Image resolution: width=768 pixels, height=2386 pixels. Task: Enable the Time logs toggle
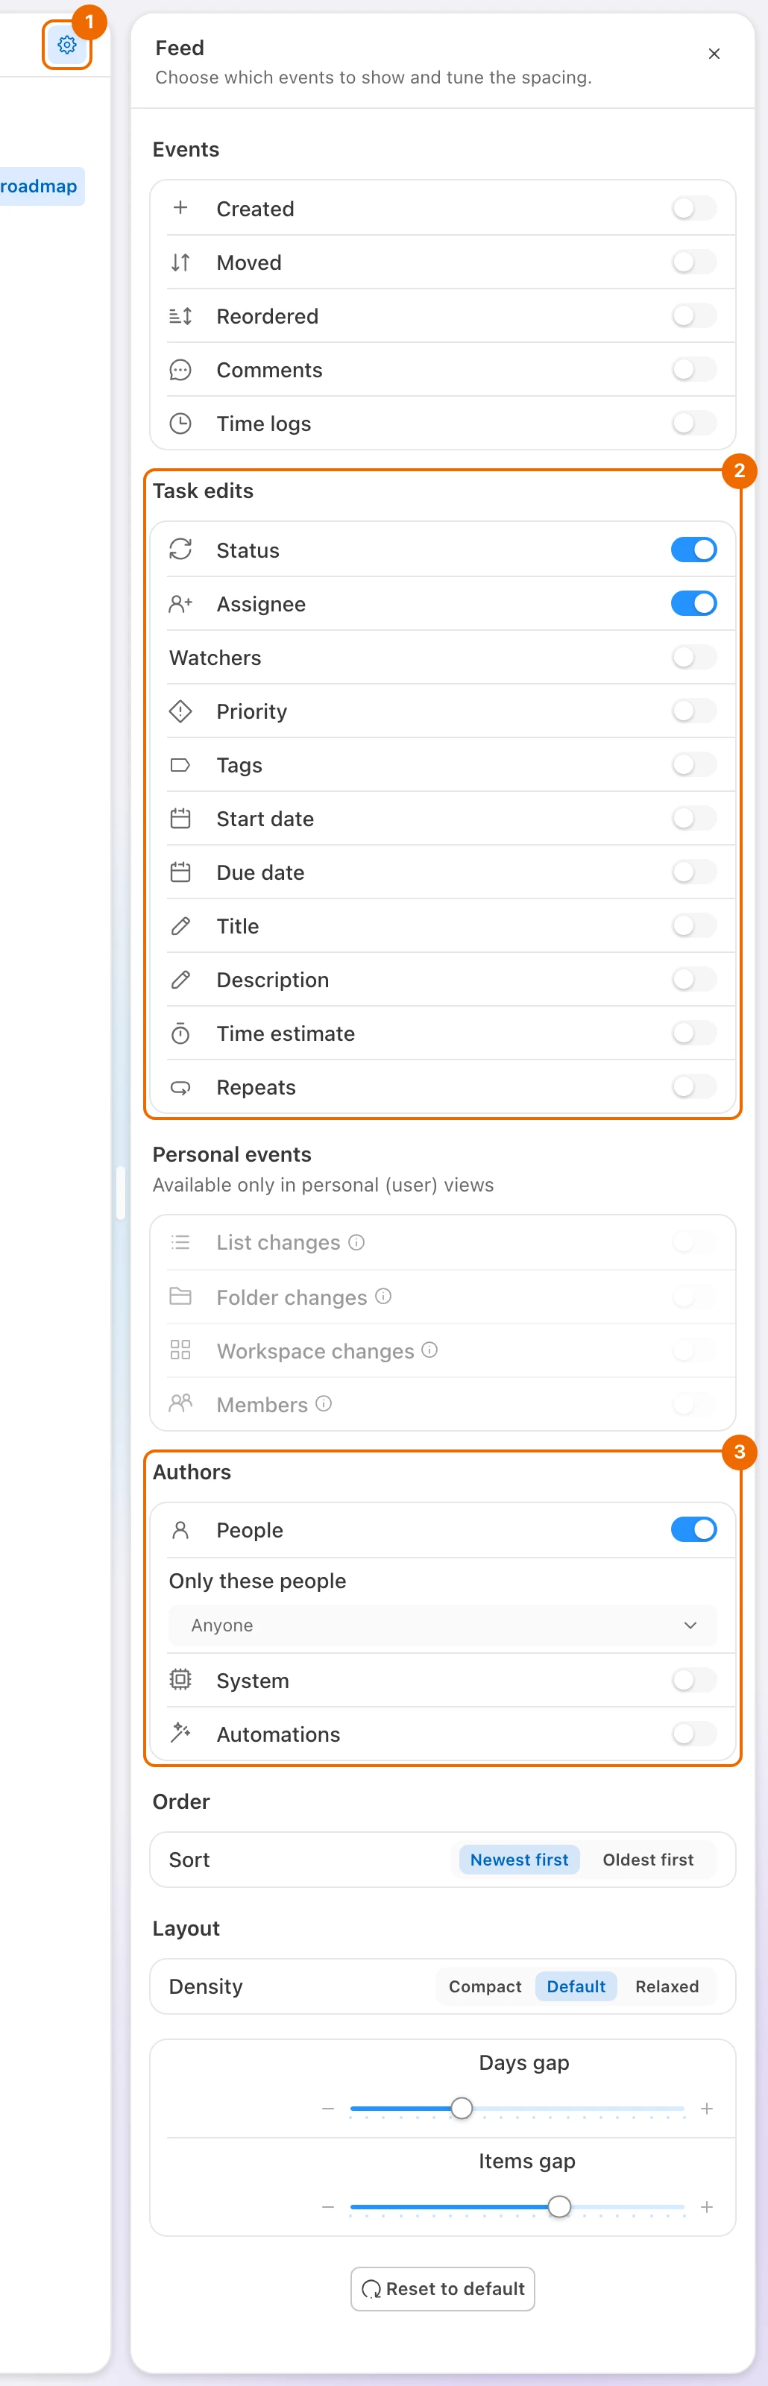pyautogui.click(x=694, y=424)
